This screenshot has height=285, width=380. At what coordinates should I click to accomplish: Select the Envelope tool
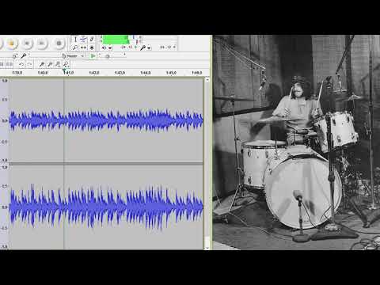pos(83,40)
